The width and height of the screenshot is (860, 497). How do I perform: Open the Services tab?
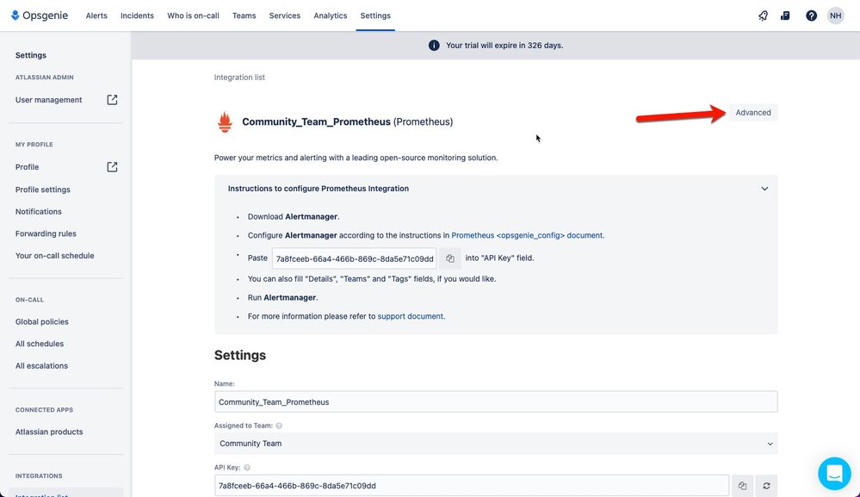285,16
